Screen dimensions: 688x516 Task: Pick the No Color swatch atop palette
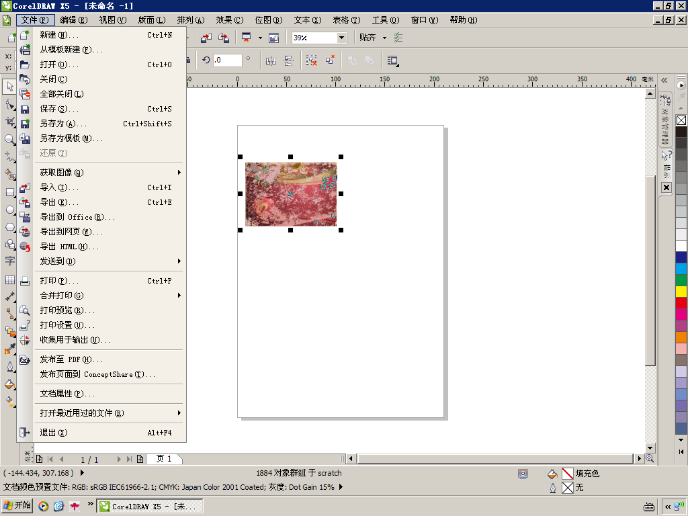(681, 120)
